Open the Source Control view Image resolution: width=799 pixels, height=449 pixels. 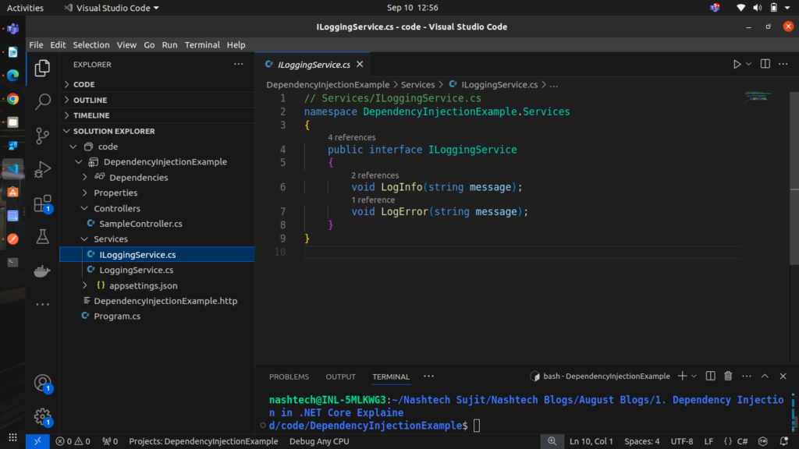[x=43, y=136]
